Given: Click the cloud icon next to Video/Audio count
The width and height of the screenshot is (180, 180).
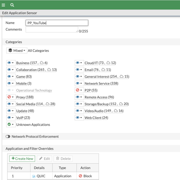Looking at the screenshot, I should coord(116,110).
